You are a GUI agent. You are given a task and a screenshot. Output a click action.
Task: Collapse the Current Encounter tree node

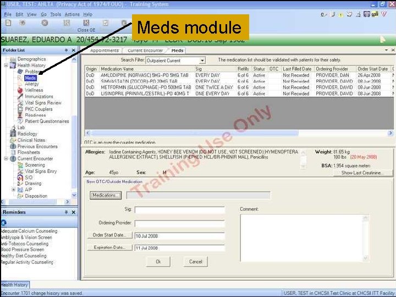coord(6,158)
